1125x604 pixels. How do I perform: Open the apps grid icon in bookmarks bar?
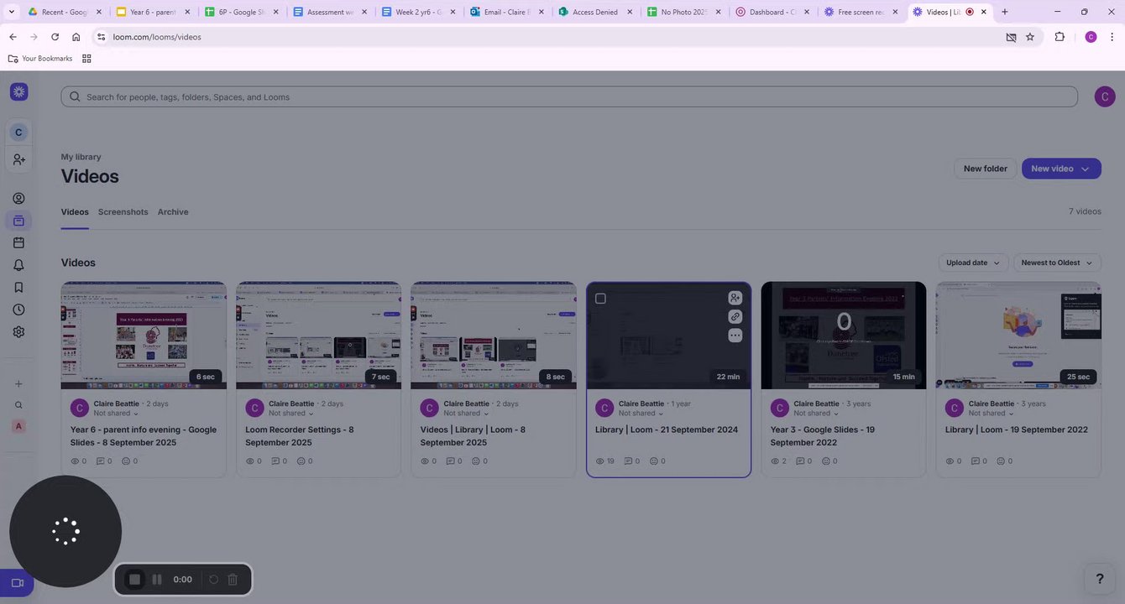(86, 59)
